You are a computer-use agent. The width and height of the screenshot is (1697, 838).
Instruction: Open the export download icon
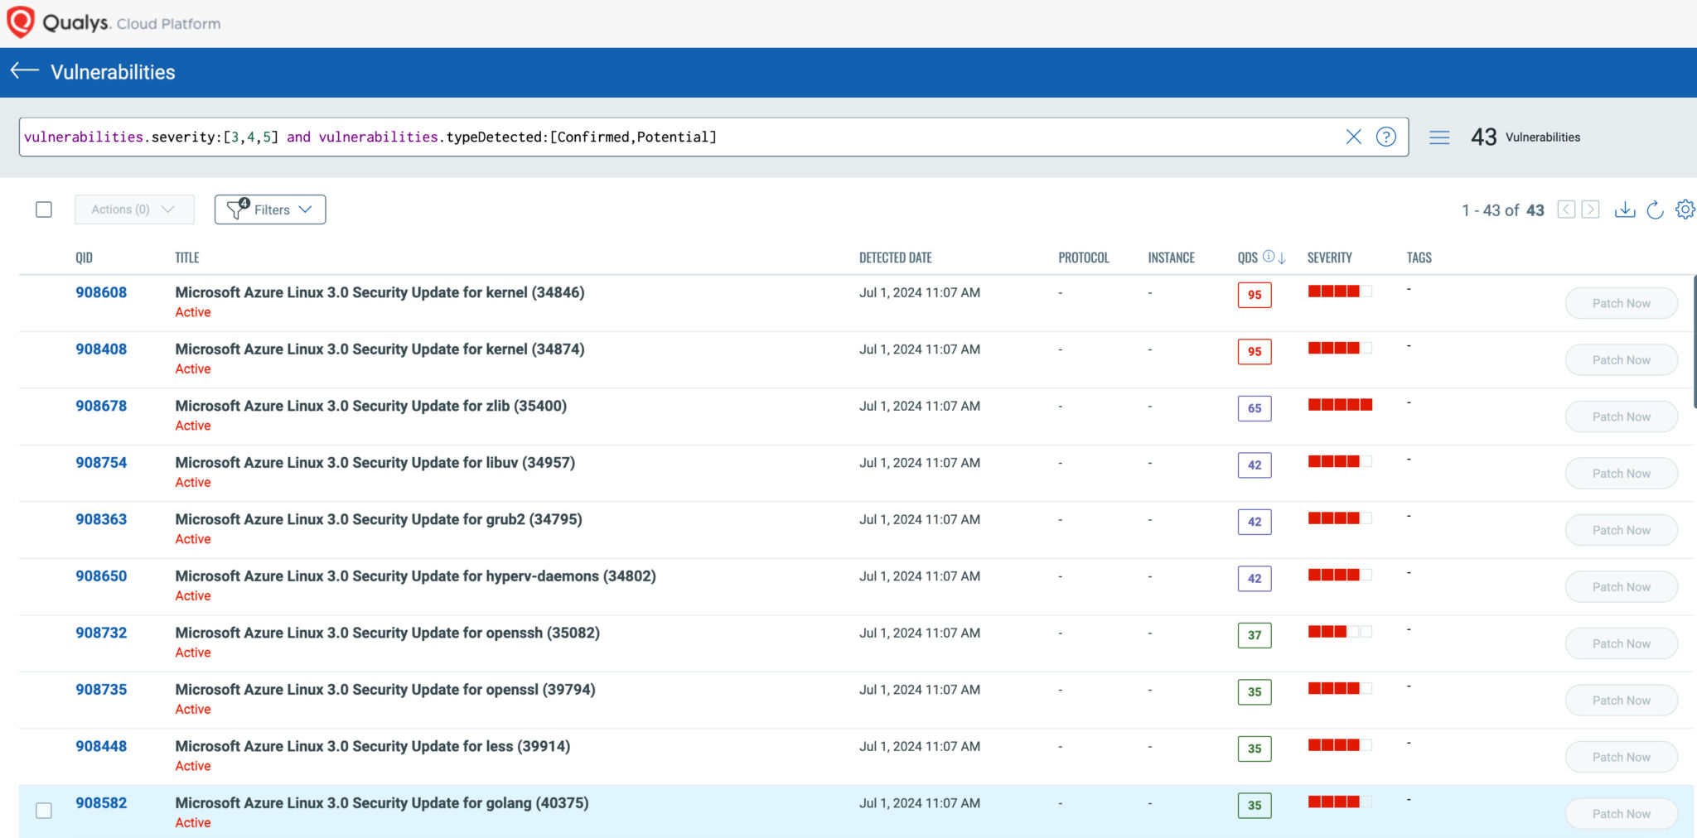[1625, 209]
